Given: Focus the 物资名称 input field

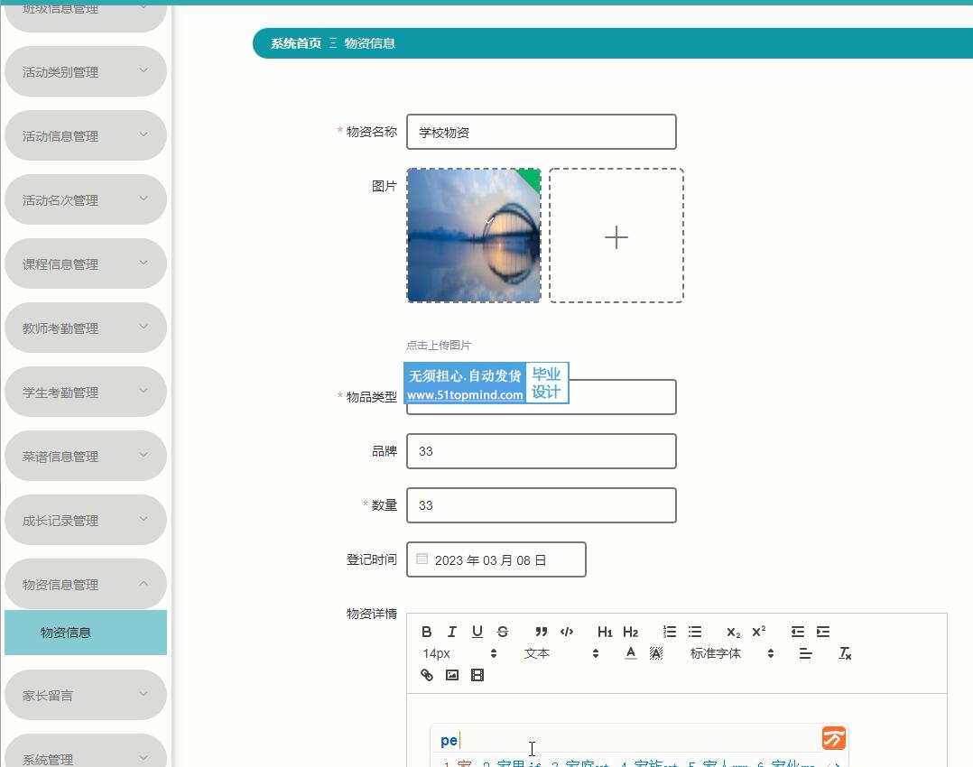Looking at the screenshot, I should pyautogui.click(x=542, y=132).
